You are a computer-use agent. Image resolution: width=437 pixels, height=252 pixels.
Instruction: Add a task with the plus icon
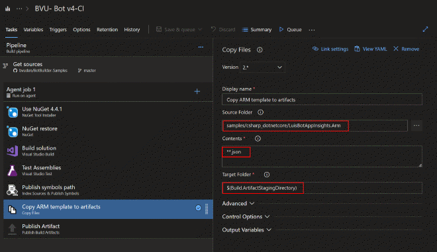[197, 91]
